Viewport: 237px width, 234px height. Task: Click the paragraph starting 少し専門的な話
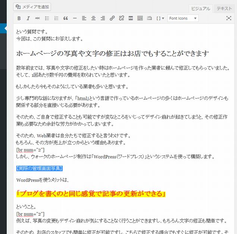pos(122,102)
